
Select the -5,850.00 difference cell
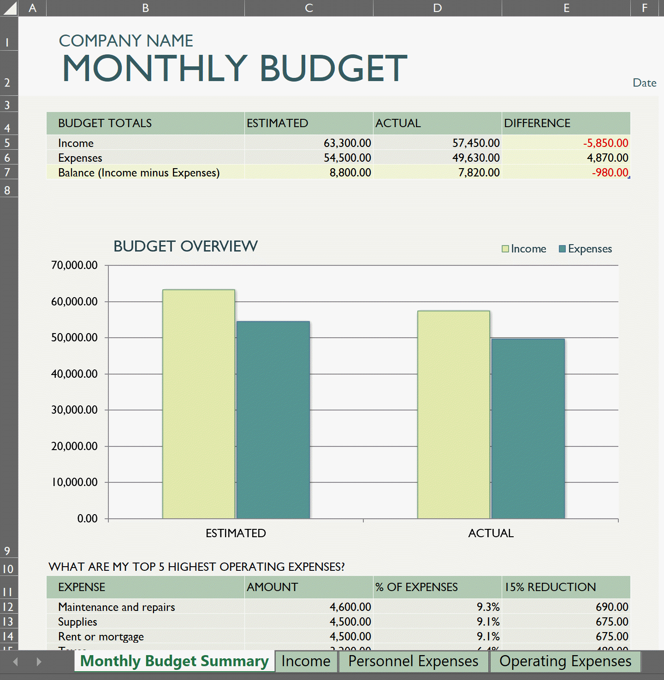(566, 143)
